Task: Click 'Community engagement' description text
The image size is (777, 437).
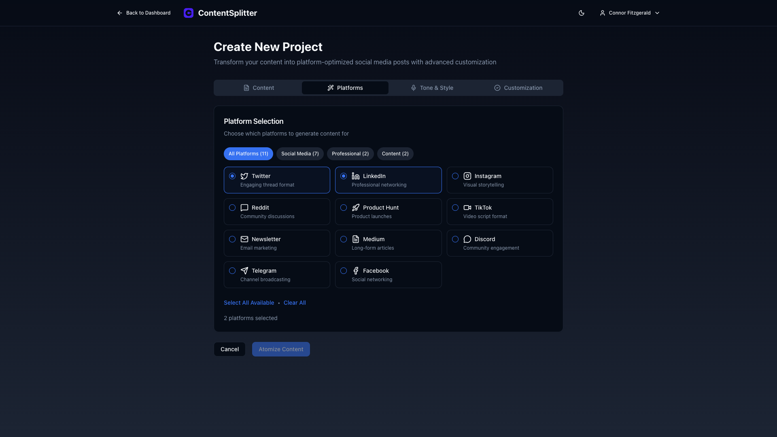Action: [x=491, y=248]
